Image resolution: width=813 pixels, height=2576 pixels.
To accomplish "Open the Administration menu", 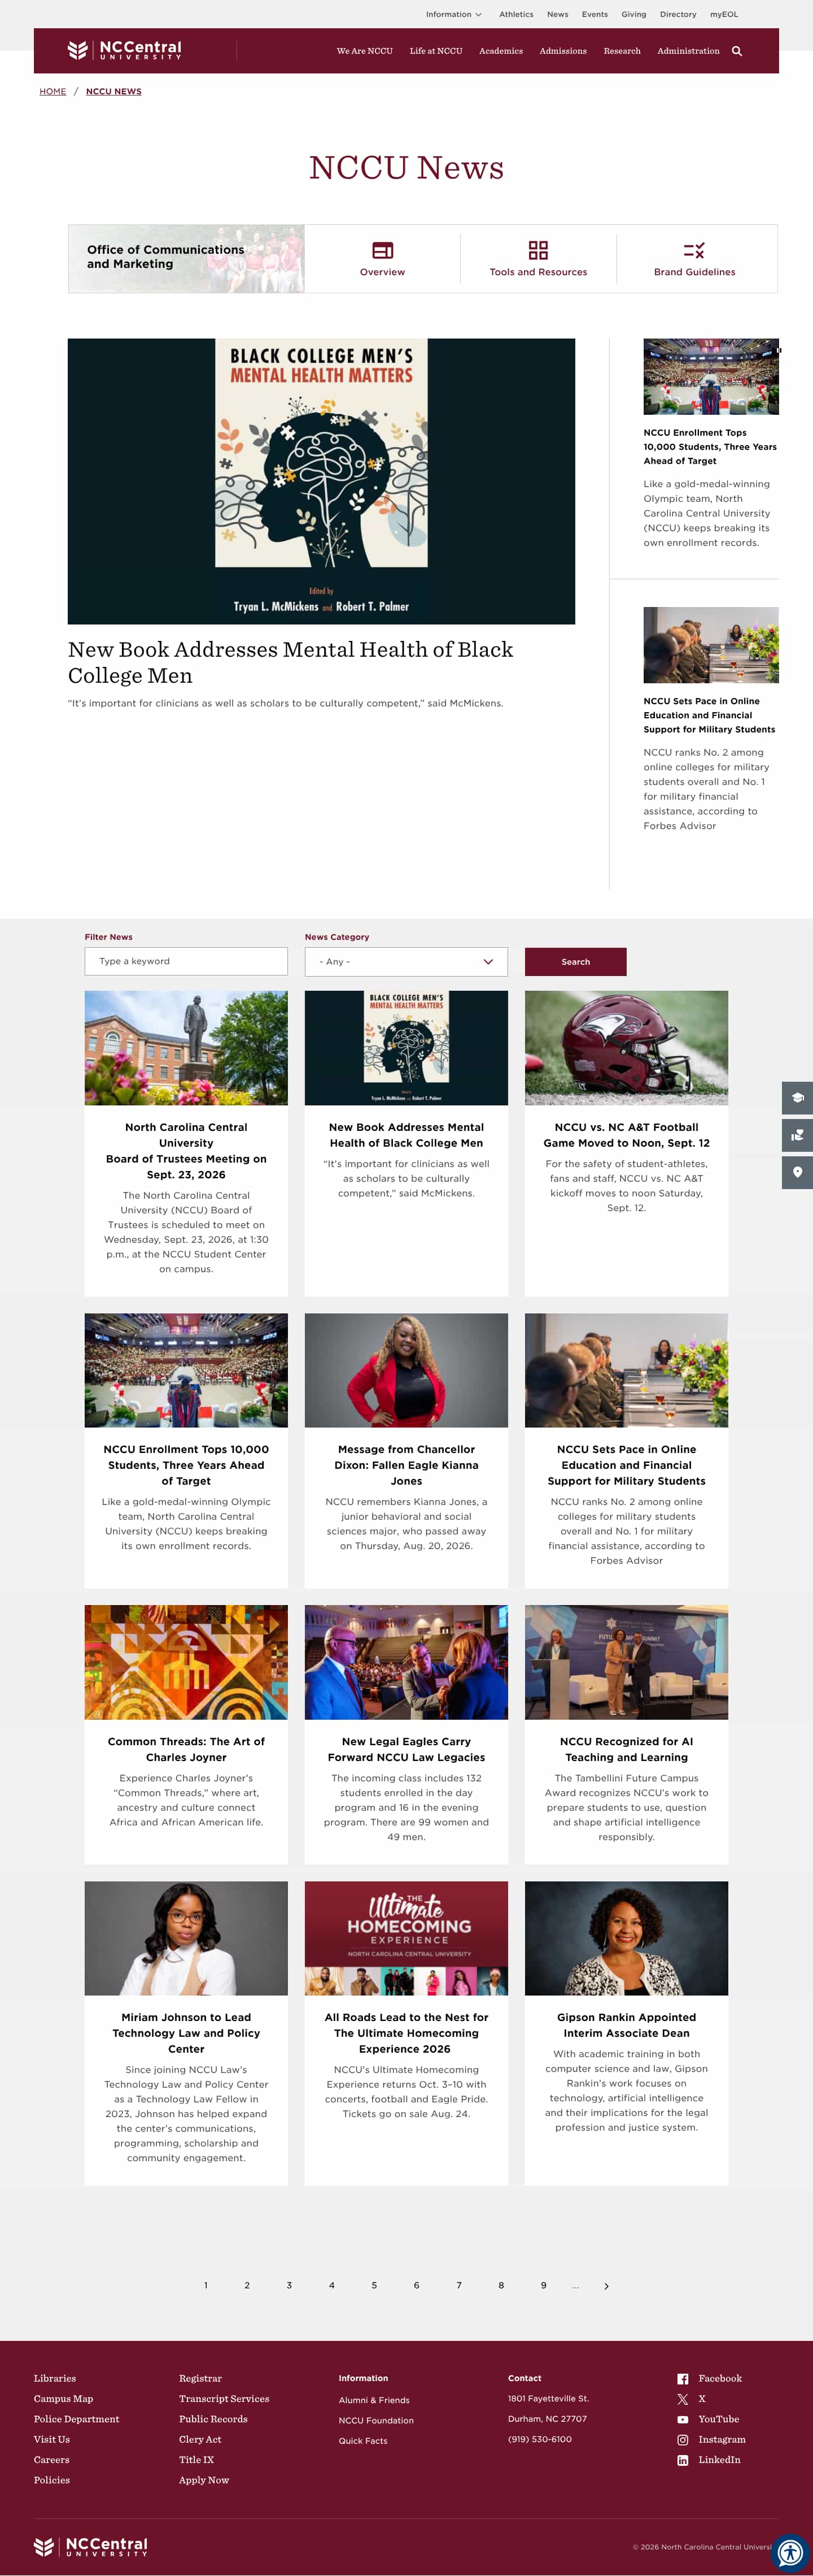I will (688, 51).
